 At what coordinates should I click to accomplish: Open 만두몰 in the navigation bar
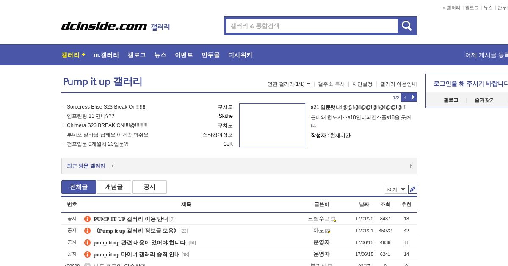click(210, 55)
